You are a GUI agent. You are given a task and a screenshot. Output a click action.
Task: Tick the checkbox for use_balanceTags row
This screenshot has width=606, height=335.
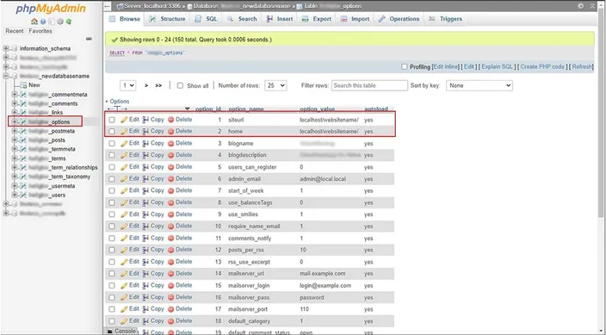112,202
